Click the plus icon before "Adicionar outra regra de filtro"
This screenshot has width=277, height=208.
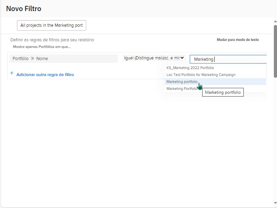pos(12,74)
